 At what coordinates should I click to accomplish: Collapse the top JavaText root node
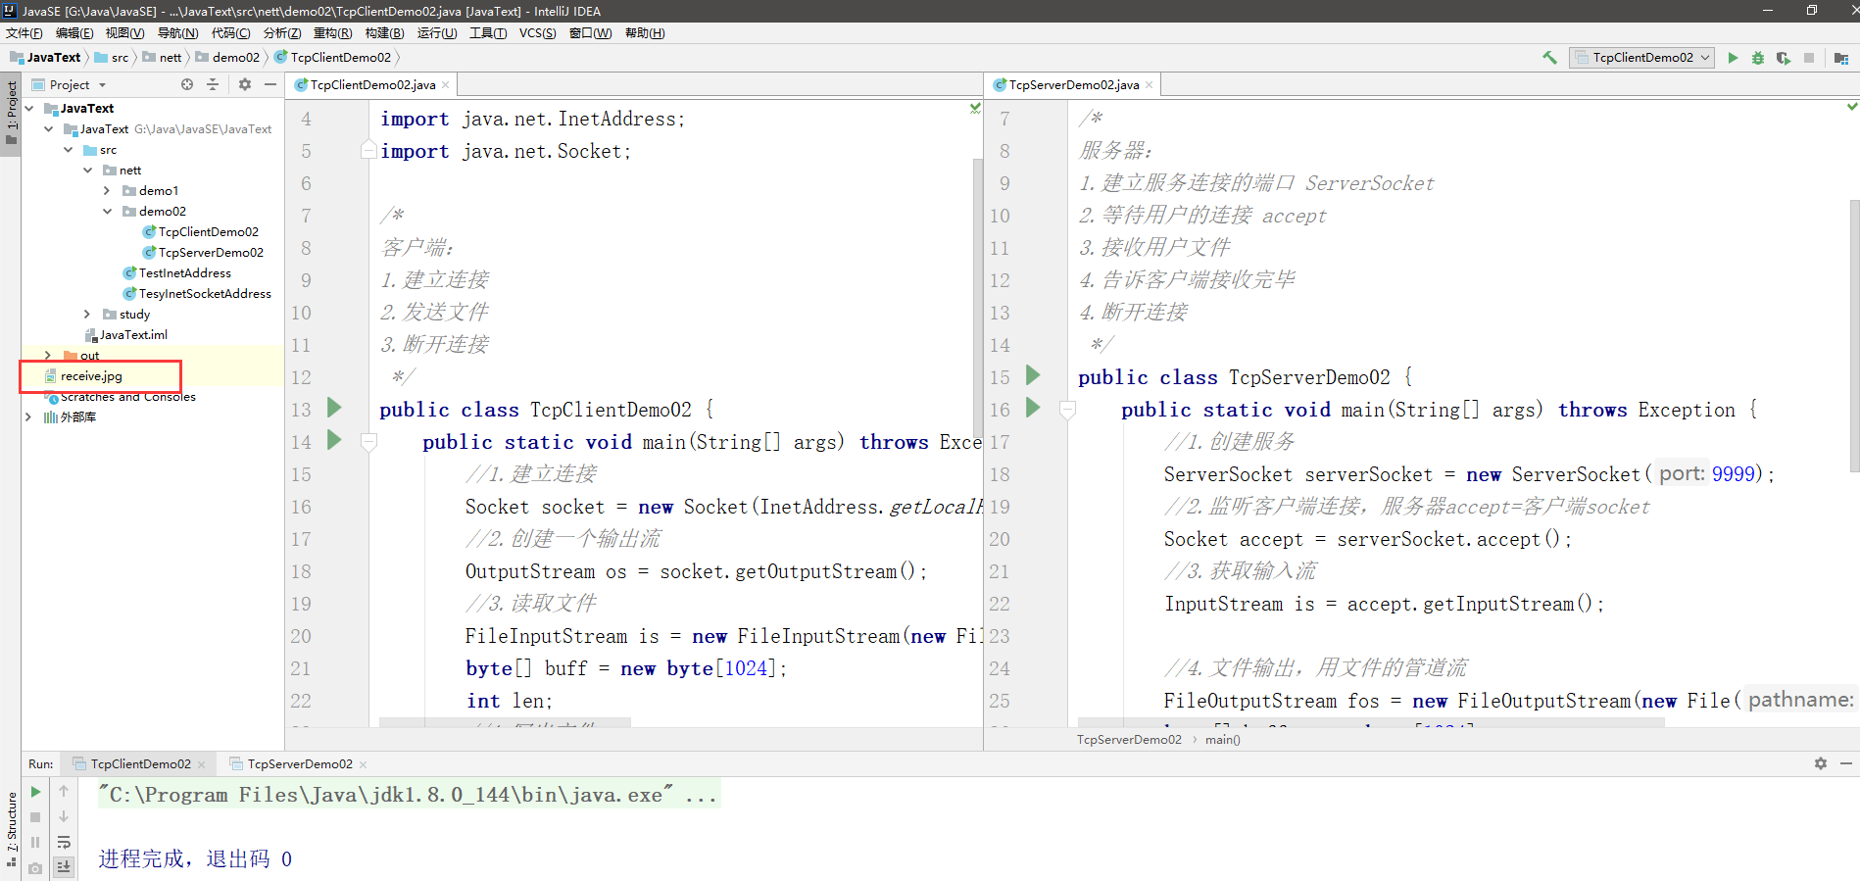click(x=29, y=109)
